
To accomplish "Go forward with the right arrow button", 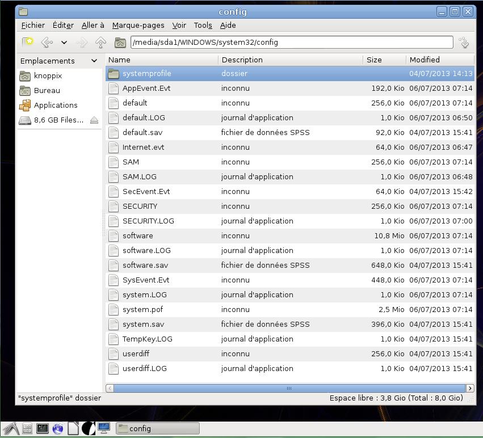I will [82, 42].
